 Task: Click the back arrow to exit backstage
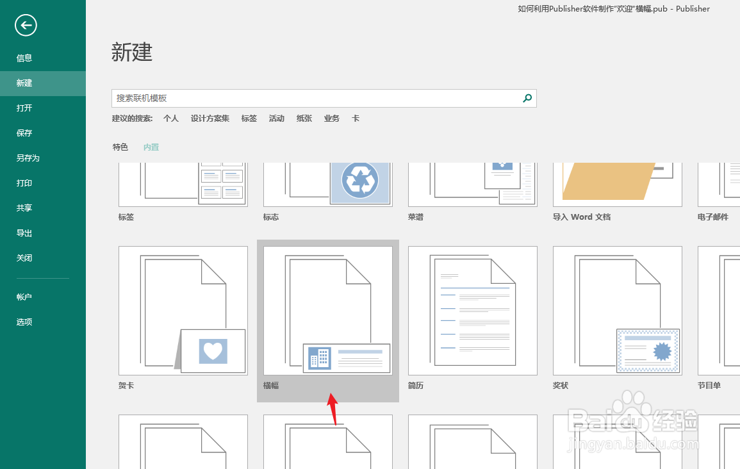[26, 26]
